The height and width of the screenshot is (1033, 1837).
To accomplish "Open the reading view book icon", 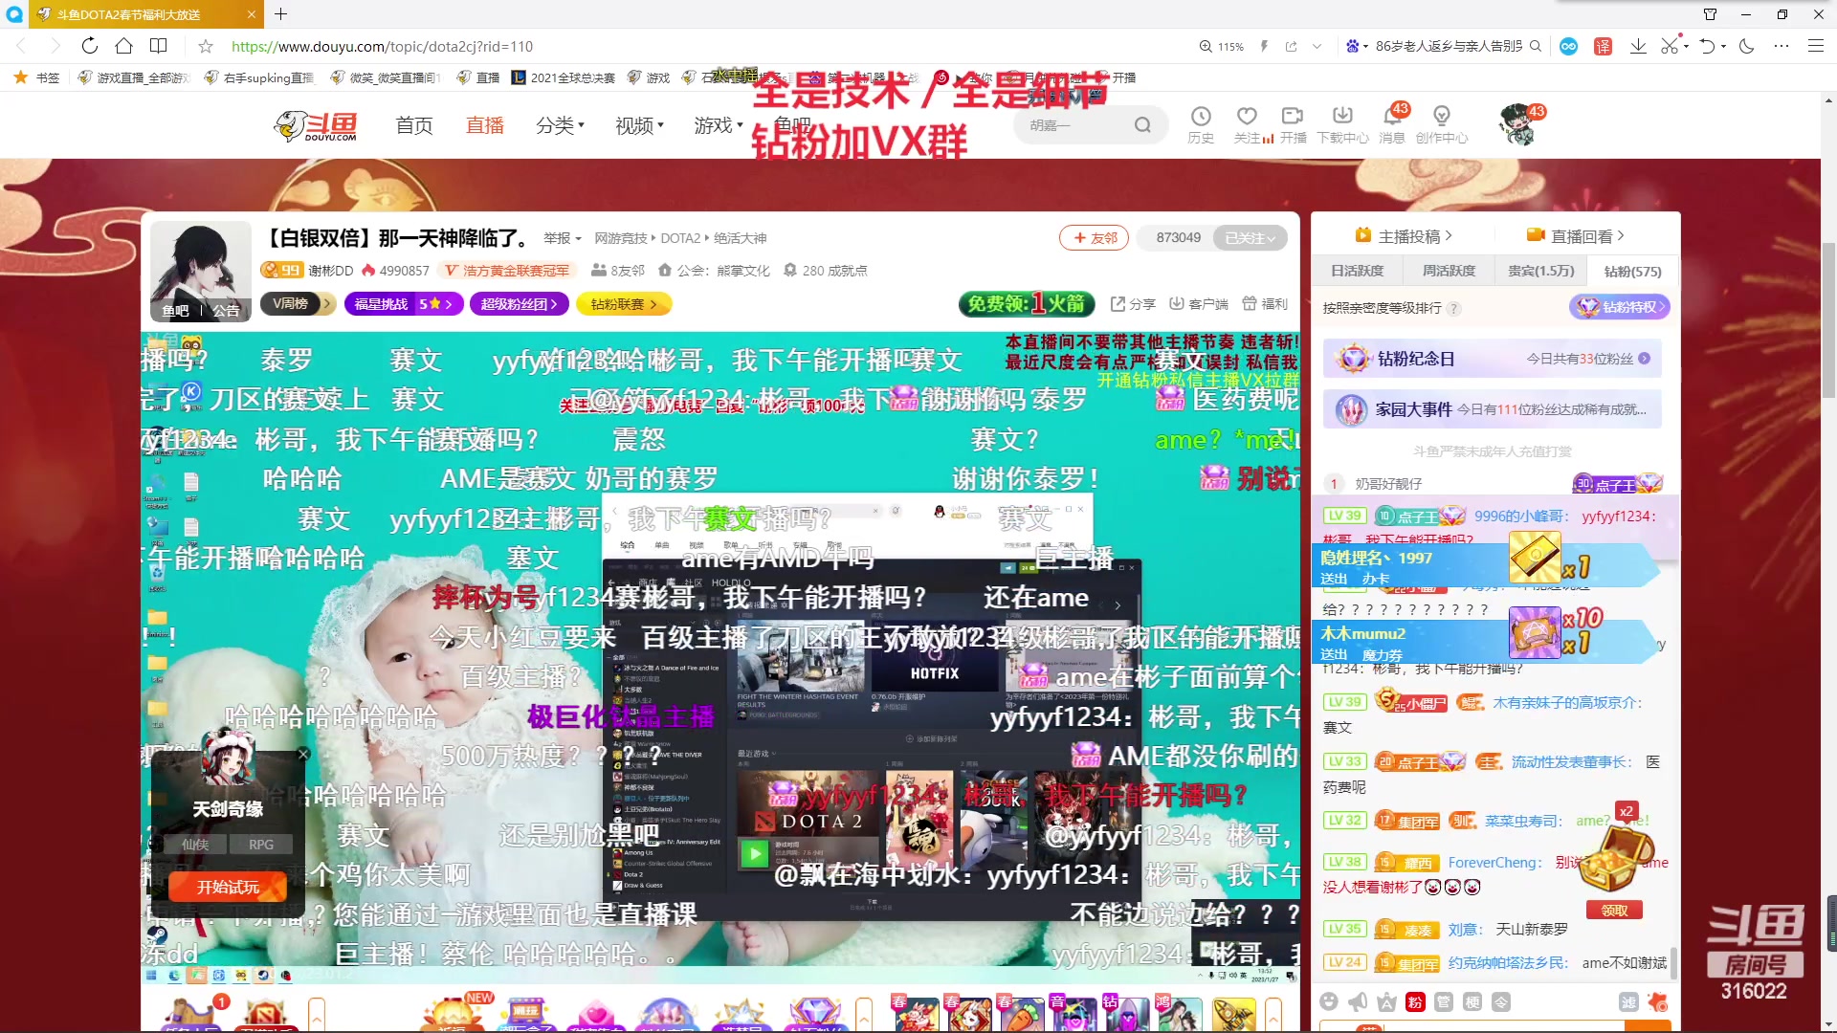I will [159, 46].
